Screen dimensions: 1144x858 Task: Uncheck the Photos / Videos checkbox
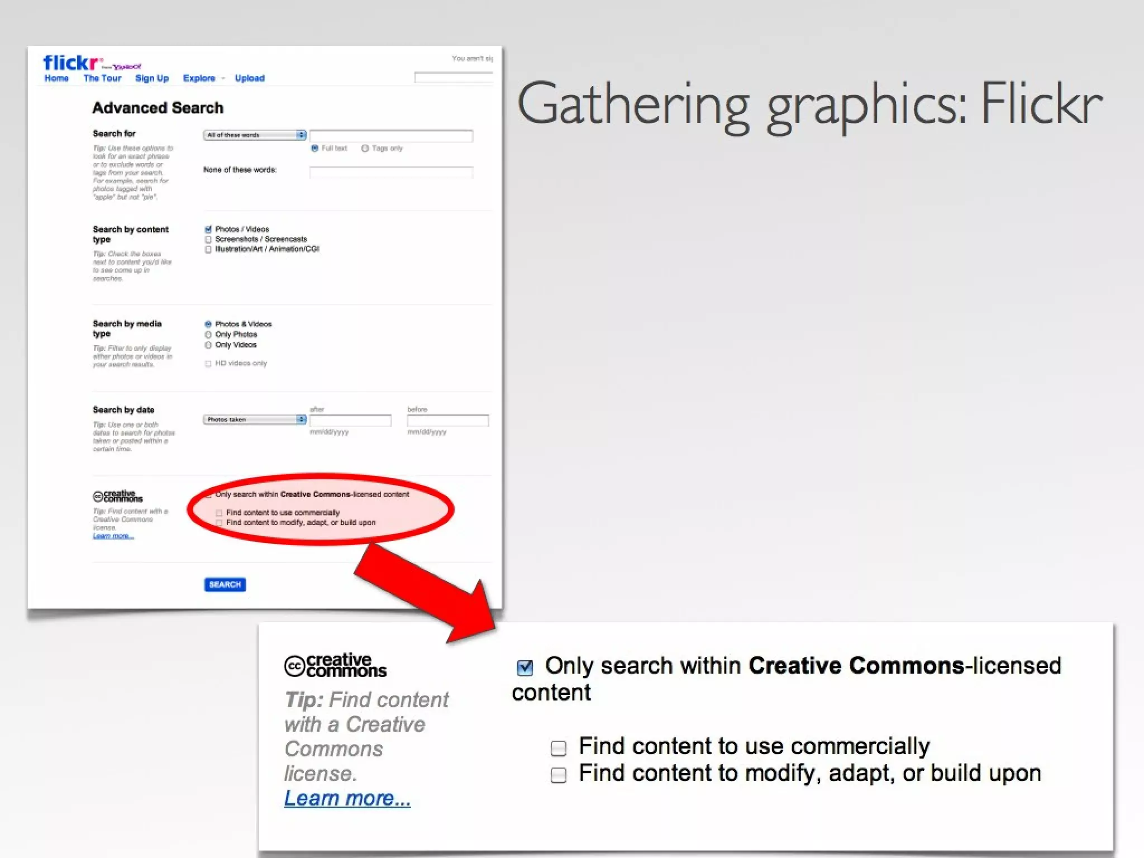pos(208,230)
